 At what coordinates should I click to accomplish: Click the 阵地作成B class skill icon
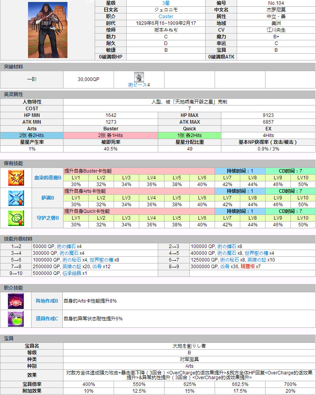tap(16, 301)
